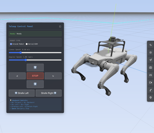Click the map pin location icon
154x133 pixels.
[151, 97]
